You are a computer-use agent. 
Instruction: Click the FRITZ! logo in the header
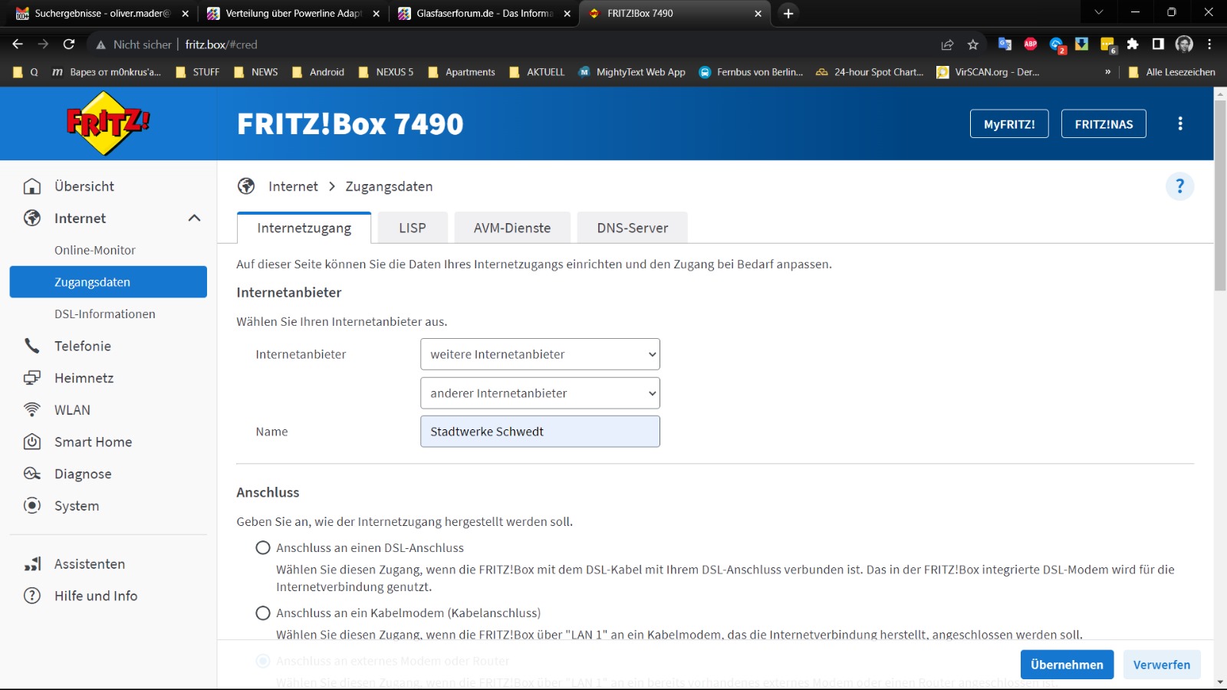point(108,123)
